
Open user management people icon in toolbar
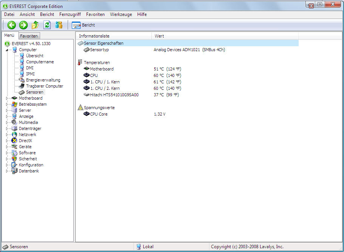(x=59, y=25)
